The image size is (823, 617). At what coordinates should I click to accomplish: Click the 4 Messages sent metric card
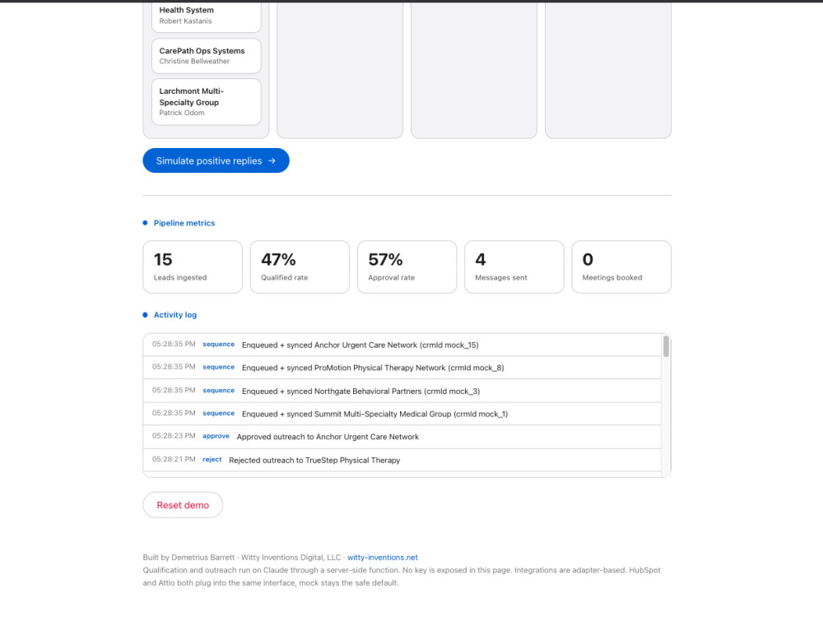[x=514, y=267]
